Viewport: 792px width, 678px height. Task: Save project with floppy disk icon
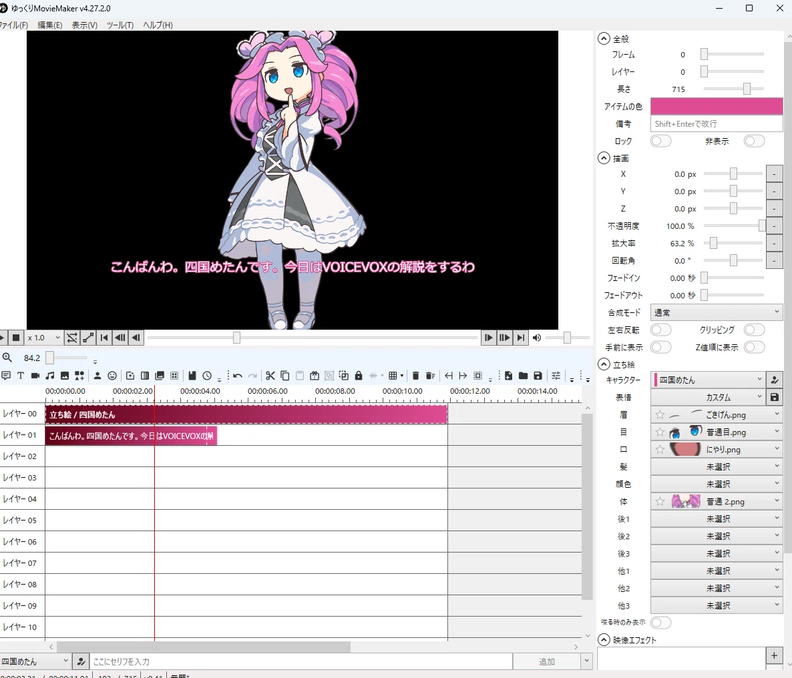[x=538, y=376]
